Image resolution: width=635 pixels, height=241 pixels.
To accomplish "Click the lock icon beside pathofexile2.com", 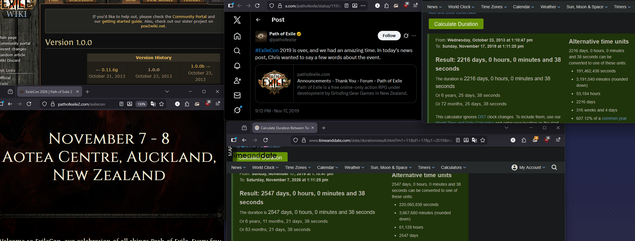I will [x=53, y=104].
